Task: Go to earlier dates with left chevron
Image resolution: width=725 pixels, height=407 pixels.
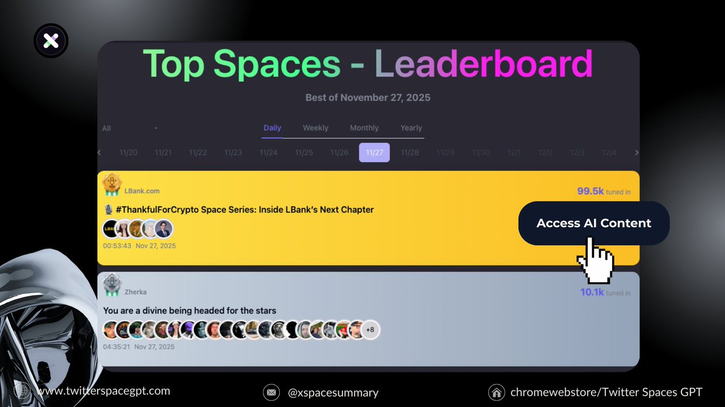Action: coord(100,153)
